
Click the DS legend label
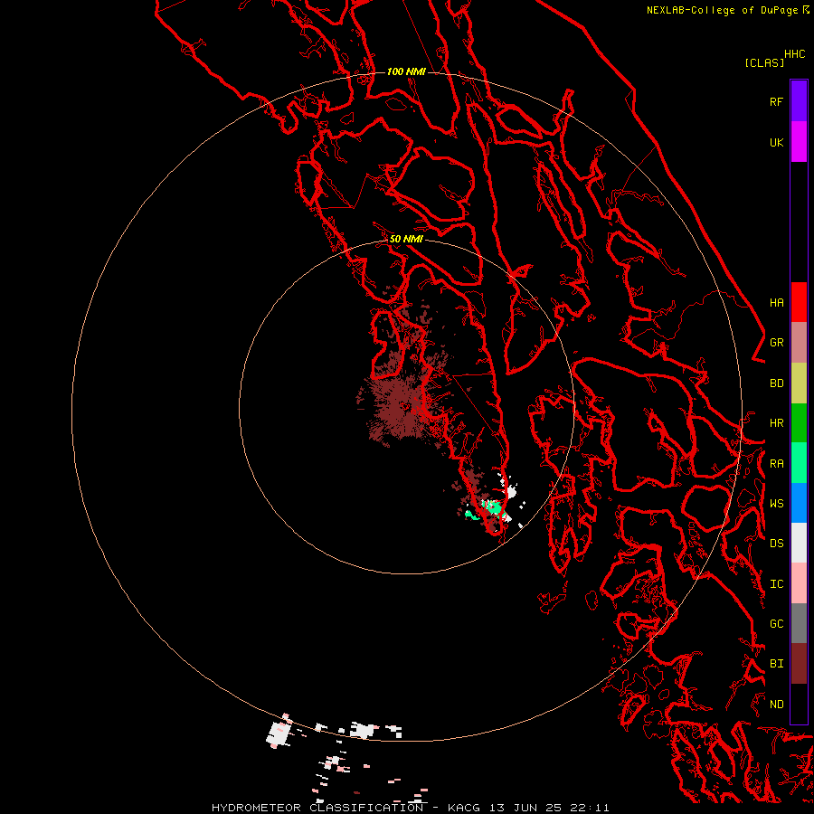click(x=776, y=544)
